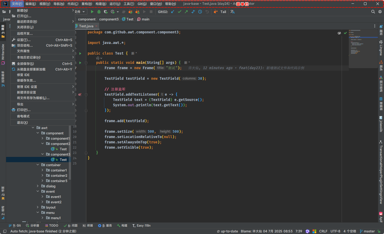Screen dimensions: 384x234
Task: Click the Git update project arrow
Action: (173, 12)
